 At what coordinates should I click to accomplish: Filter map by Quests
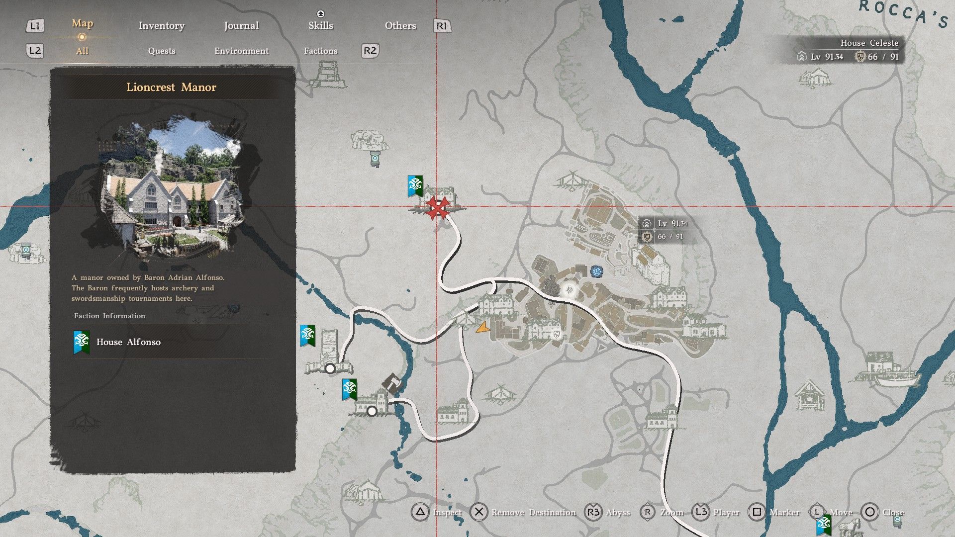click(162, 51)
